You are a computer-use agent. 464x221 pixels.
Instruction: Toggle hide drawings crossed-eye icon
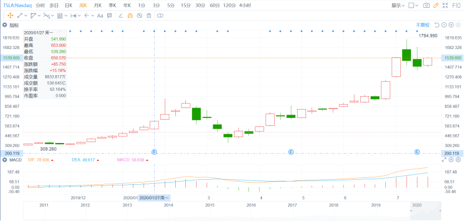tap(140, 16)
